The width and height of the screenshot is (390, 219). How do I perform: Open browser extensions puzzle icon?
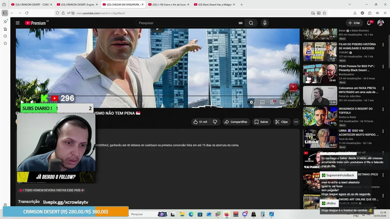(370, 13)
